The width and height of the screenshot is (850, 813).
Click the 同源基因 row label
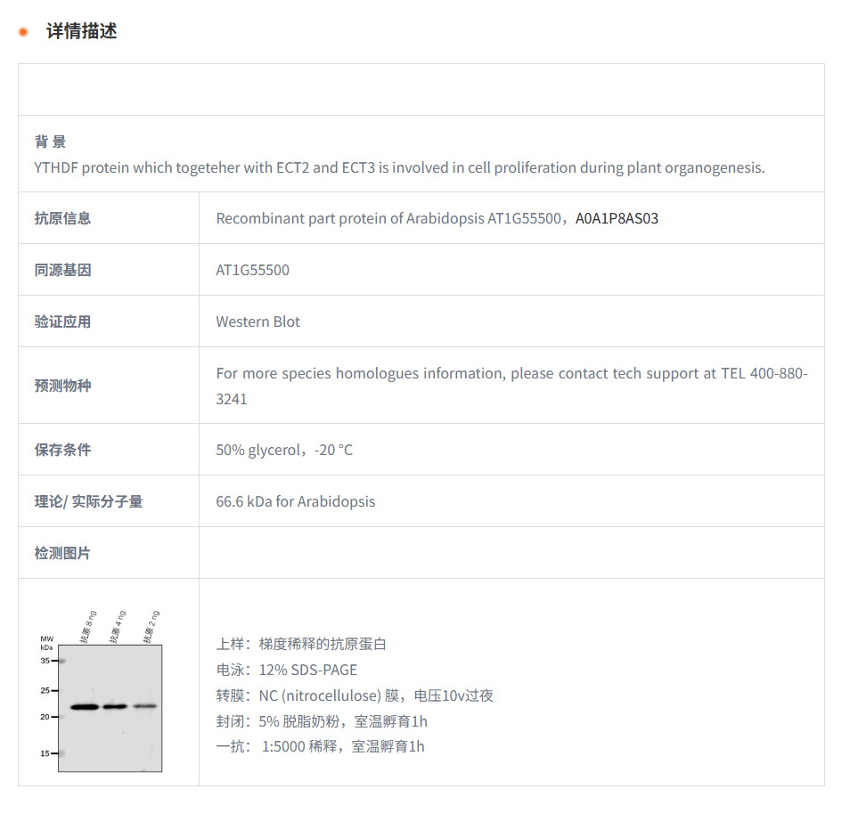point(62,270)
